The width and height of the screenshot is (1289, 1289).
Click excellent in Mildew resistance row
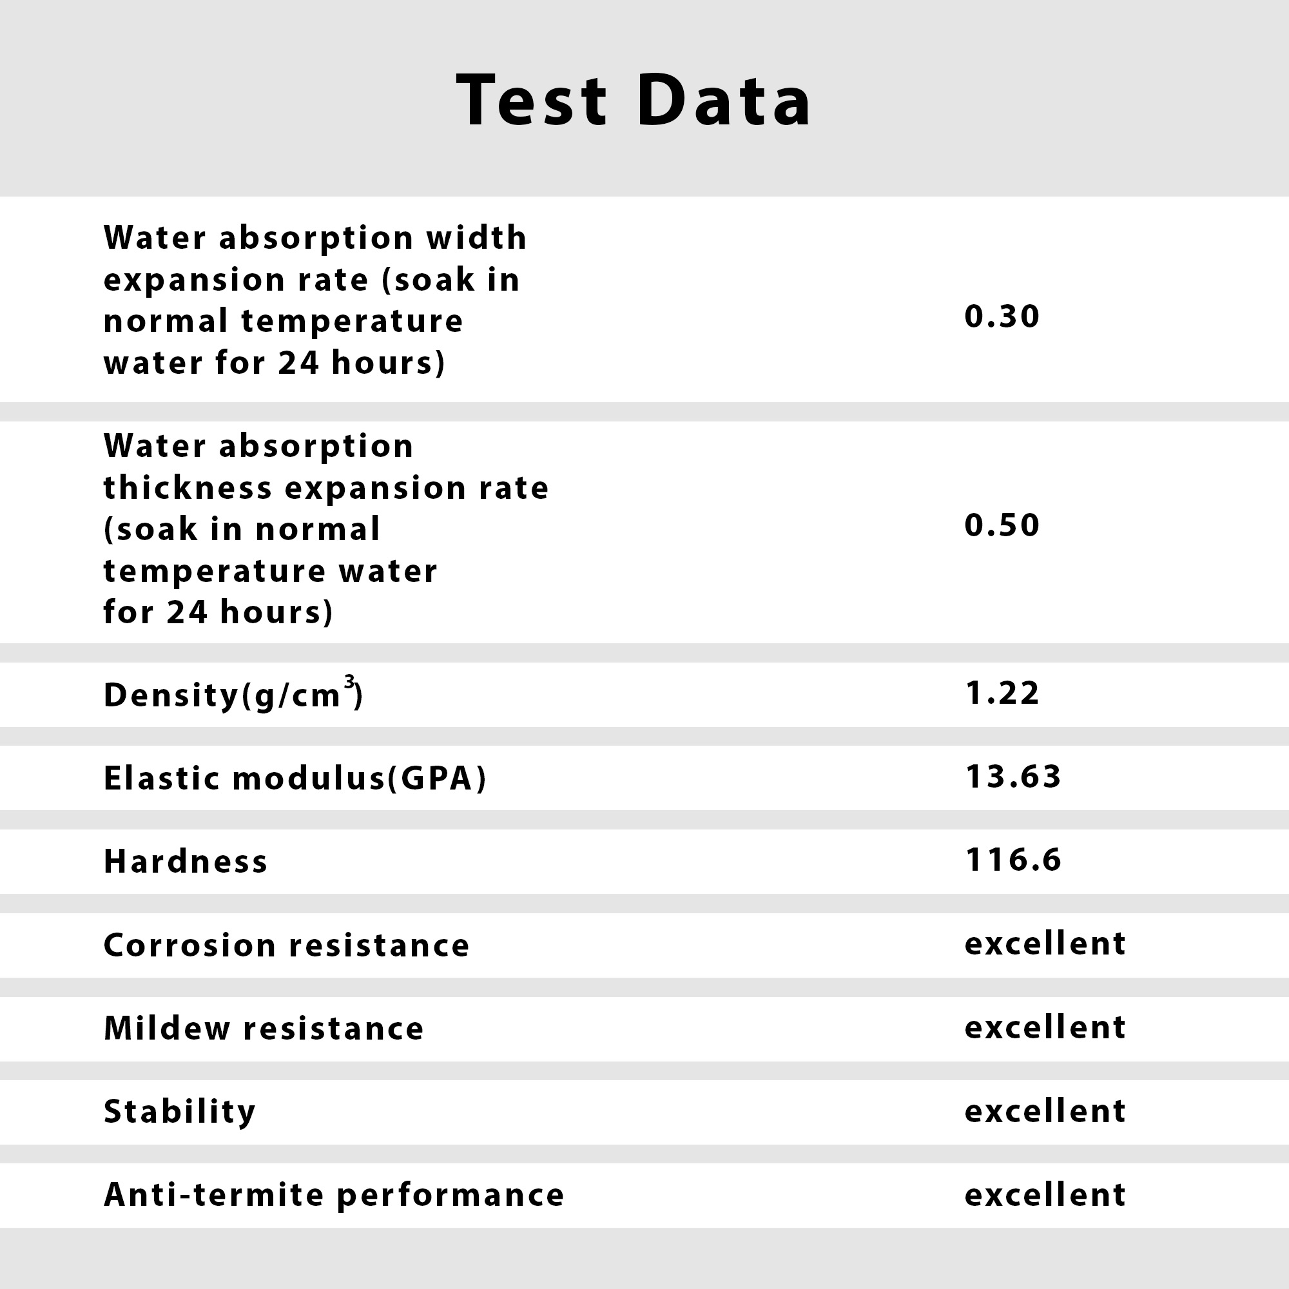click(x=1045, y=1027)
